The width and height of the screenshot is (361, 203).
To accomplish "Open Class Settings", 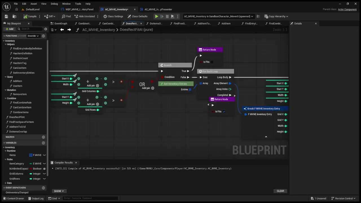I will [113, 16].
